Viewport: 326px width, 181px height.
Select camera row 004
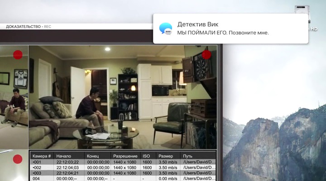(x=123, y=178)
